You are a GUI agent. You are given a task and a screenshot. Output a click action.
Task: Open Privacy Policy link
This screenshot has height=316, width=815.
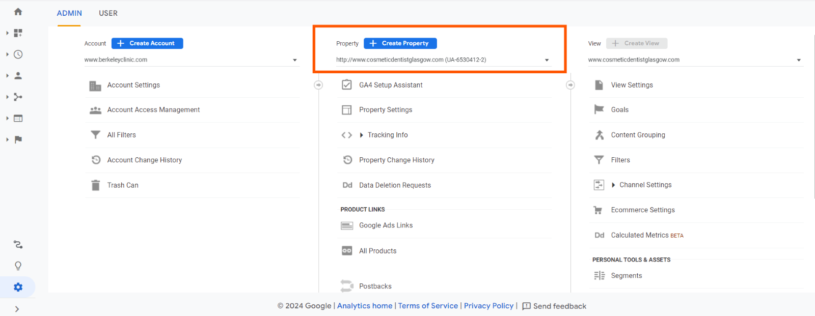[488, 306]
